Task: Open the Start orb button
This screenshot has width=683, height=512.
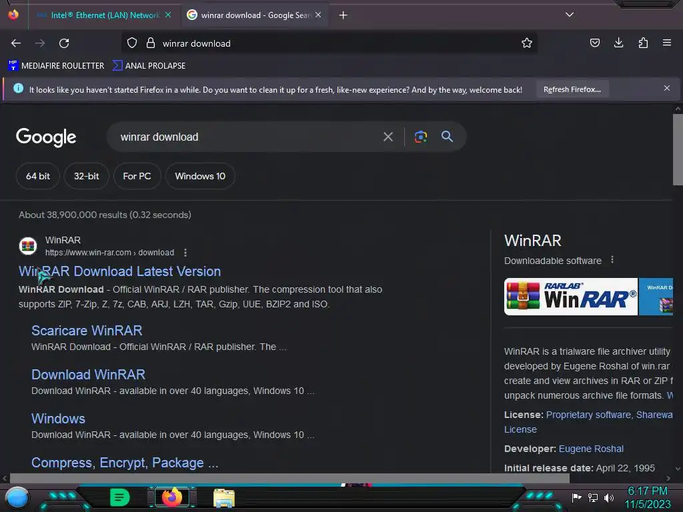Action: 17,497
